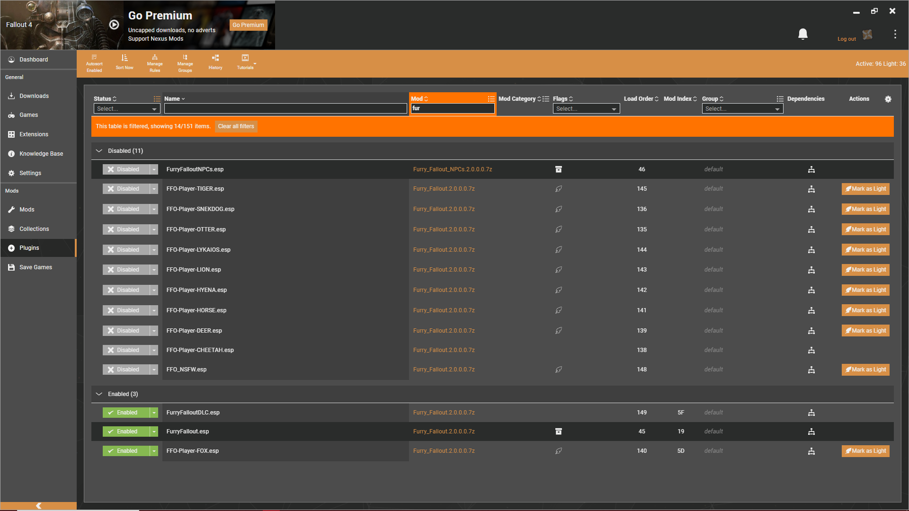Image resolution: width=909 pixels, height=511 pixels.
Task: Enable FurryFalloutNPCs.esp plugin
Action: pos(126,169)
